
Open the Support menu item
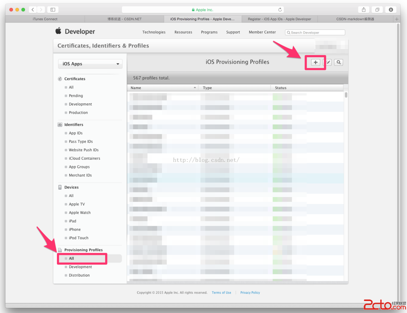pos(233,32)
